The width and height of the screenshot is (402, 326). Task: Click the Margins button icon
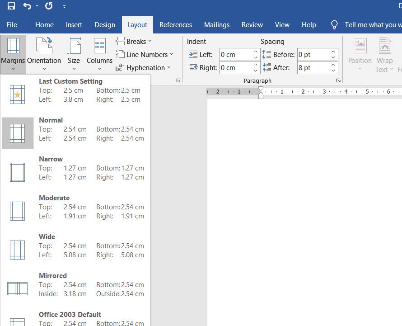pyautogui.click(x=13, y=46)
